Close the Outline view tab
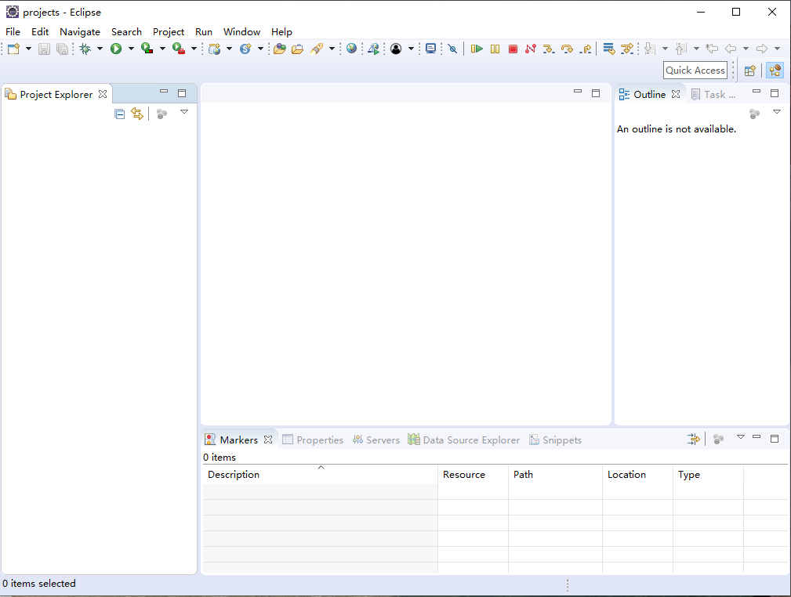The image size is (791, 597). click(x=676, y=94)
